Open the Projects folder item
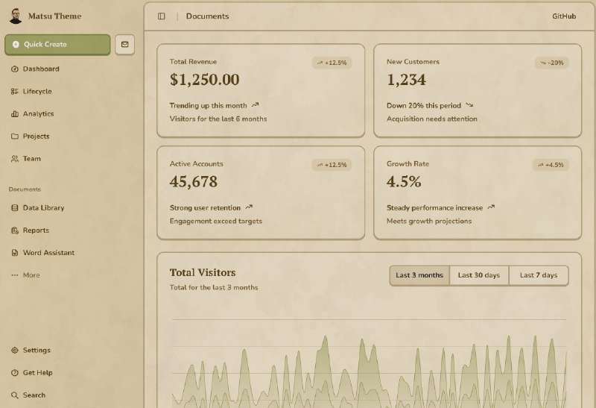This screenshot has width=596, height=408. point(36,136)
